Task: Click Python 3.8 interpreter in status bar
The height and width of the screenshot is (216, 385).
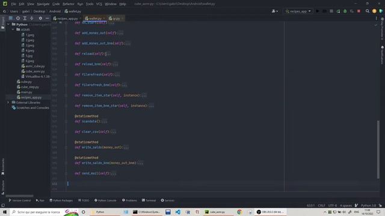Action: coord(368,205)
